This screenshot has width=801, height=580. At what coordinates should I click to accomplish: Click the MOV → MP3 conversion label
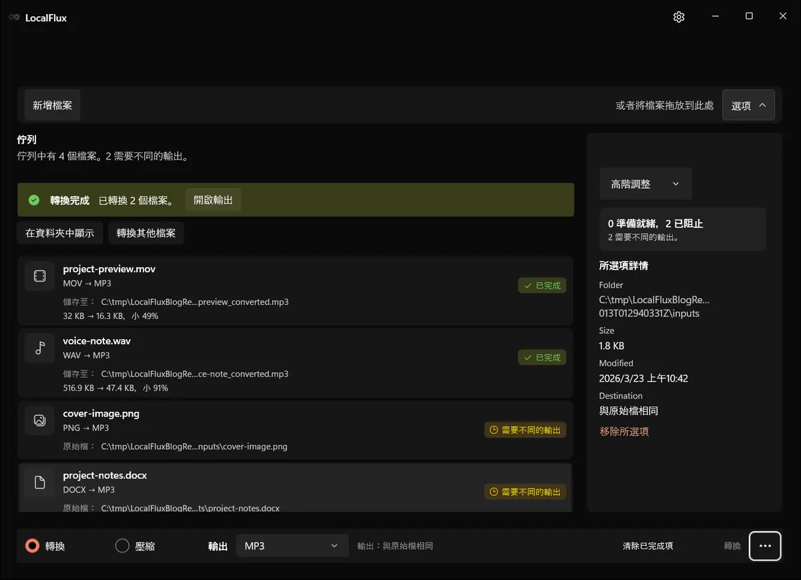pos(87,284)
